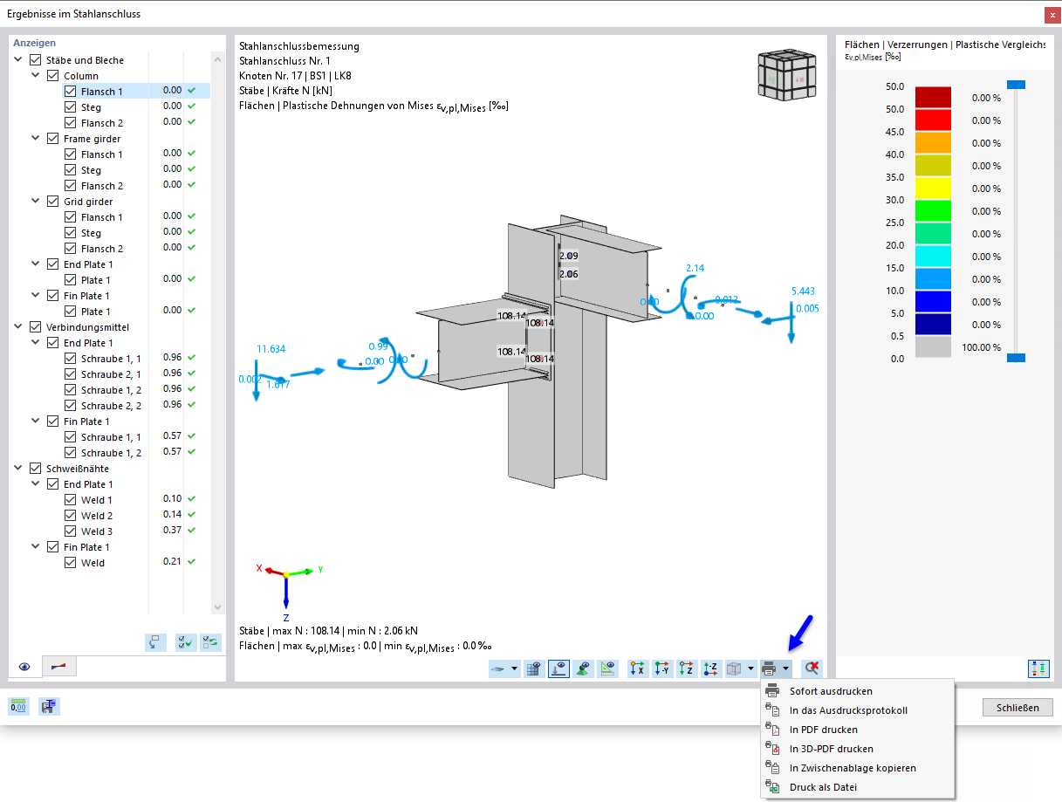The height and width of the screenshot is (802, 1062).
Task: Set view along negative Z axis
Action: coord(711,668)
